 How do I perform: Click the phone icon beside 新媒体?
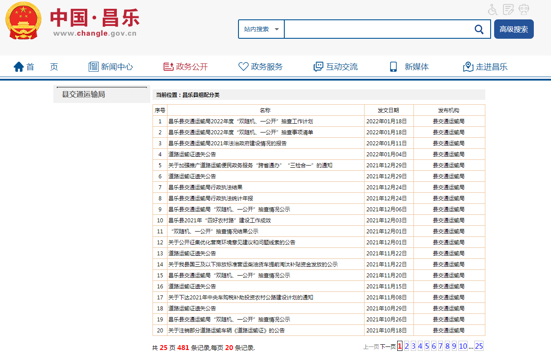click(393, 67)
